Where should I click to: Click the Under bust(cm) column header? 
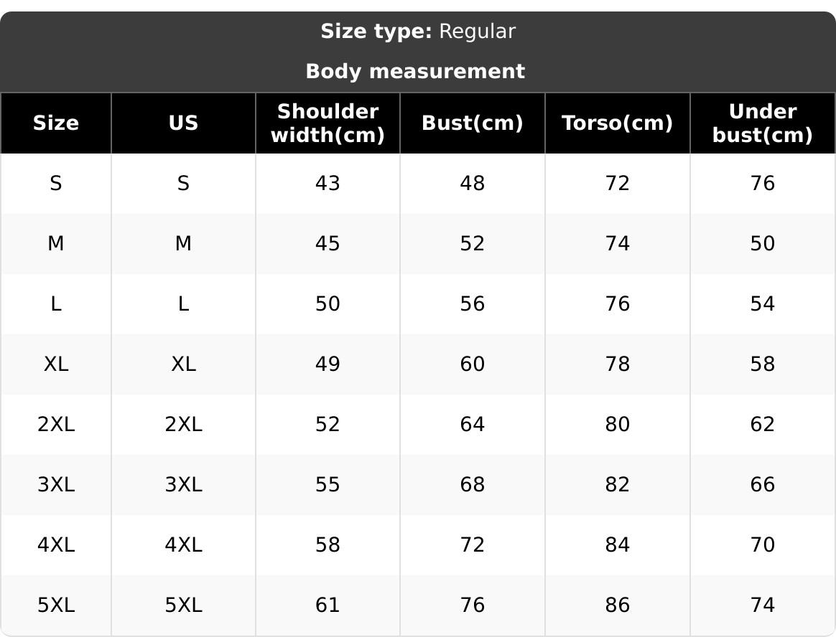[762, 123]
